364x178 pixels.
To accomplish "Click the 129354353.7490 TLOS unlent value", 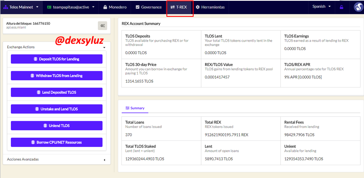I will click(304, 159).
